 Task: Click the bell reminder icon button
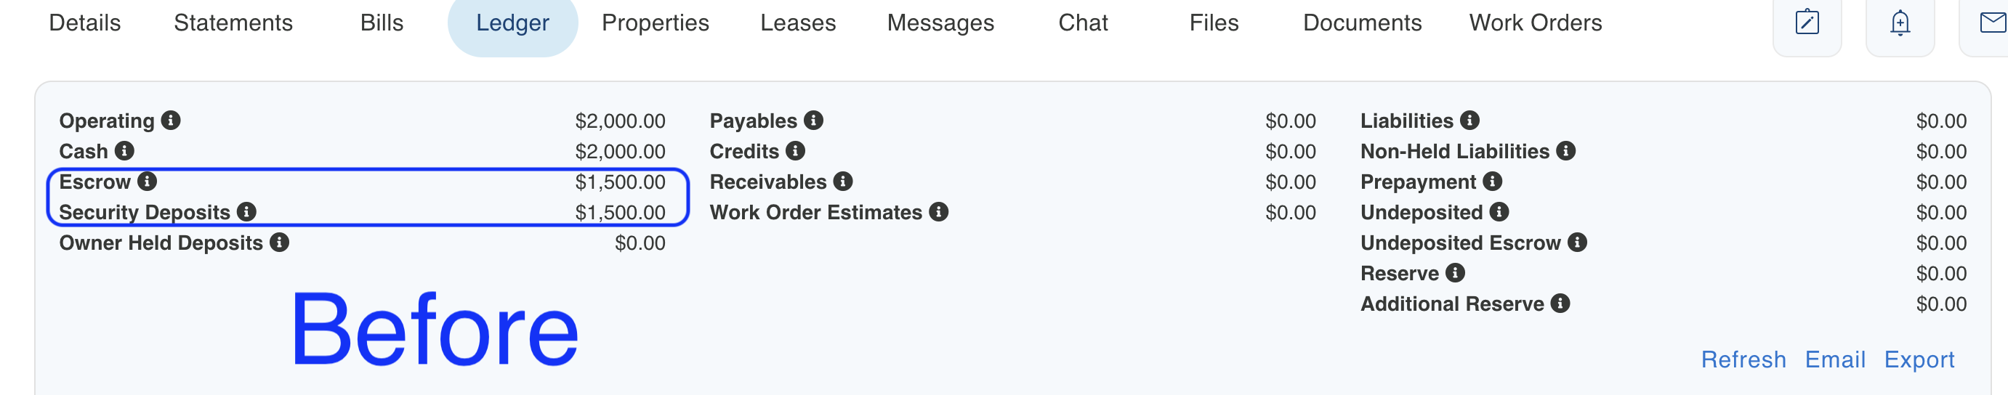point(1900,23)
